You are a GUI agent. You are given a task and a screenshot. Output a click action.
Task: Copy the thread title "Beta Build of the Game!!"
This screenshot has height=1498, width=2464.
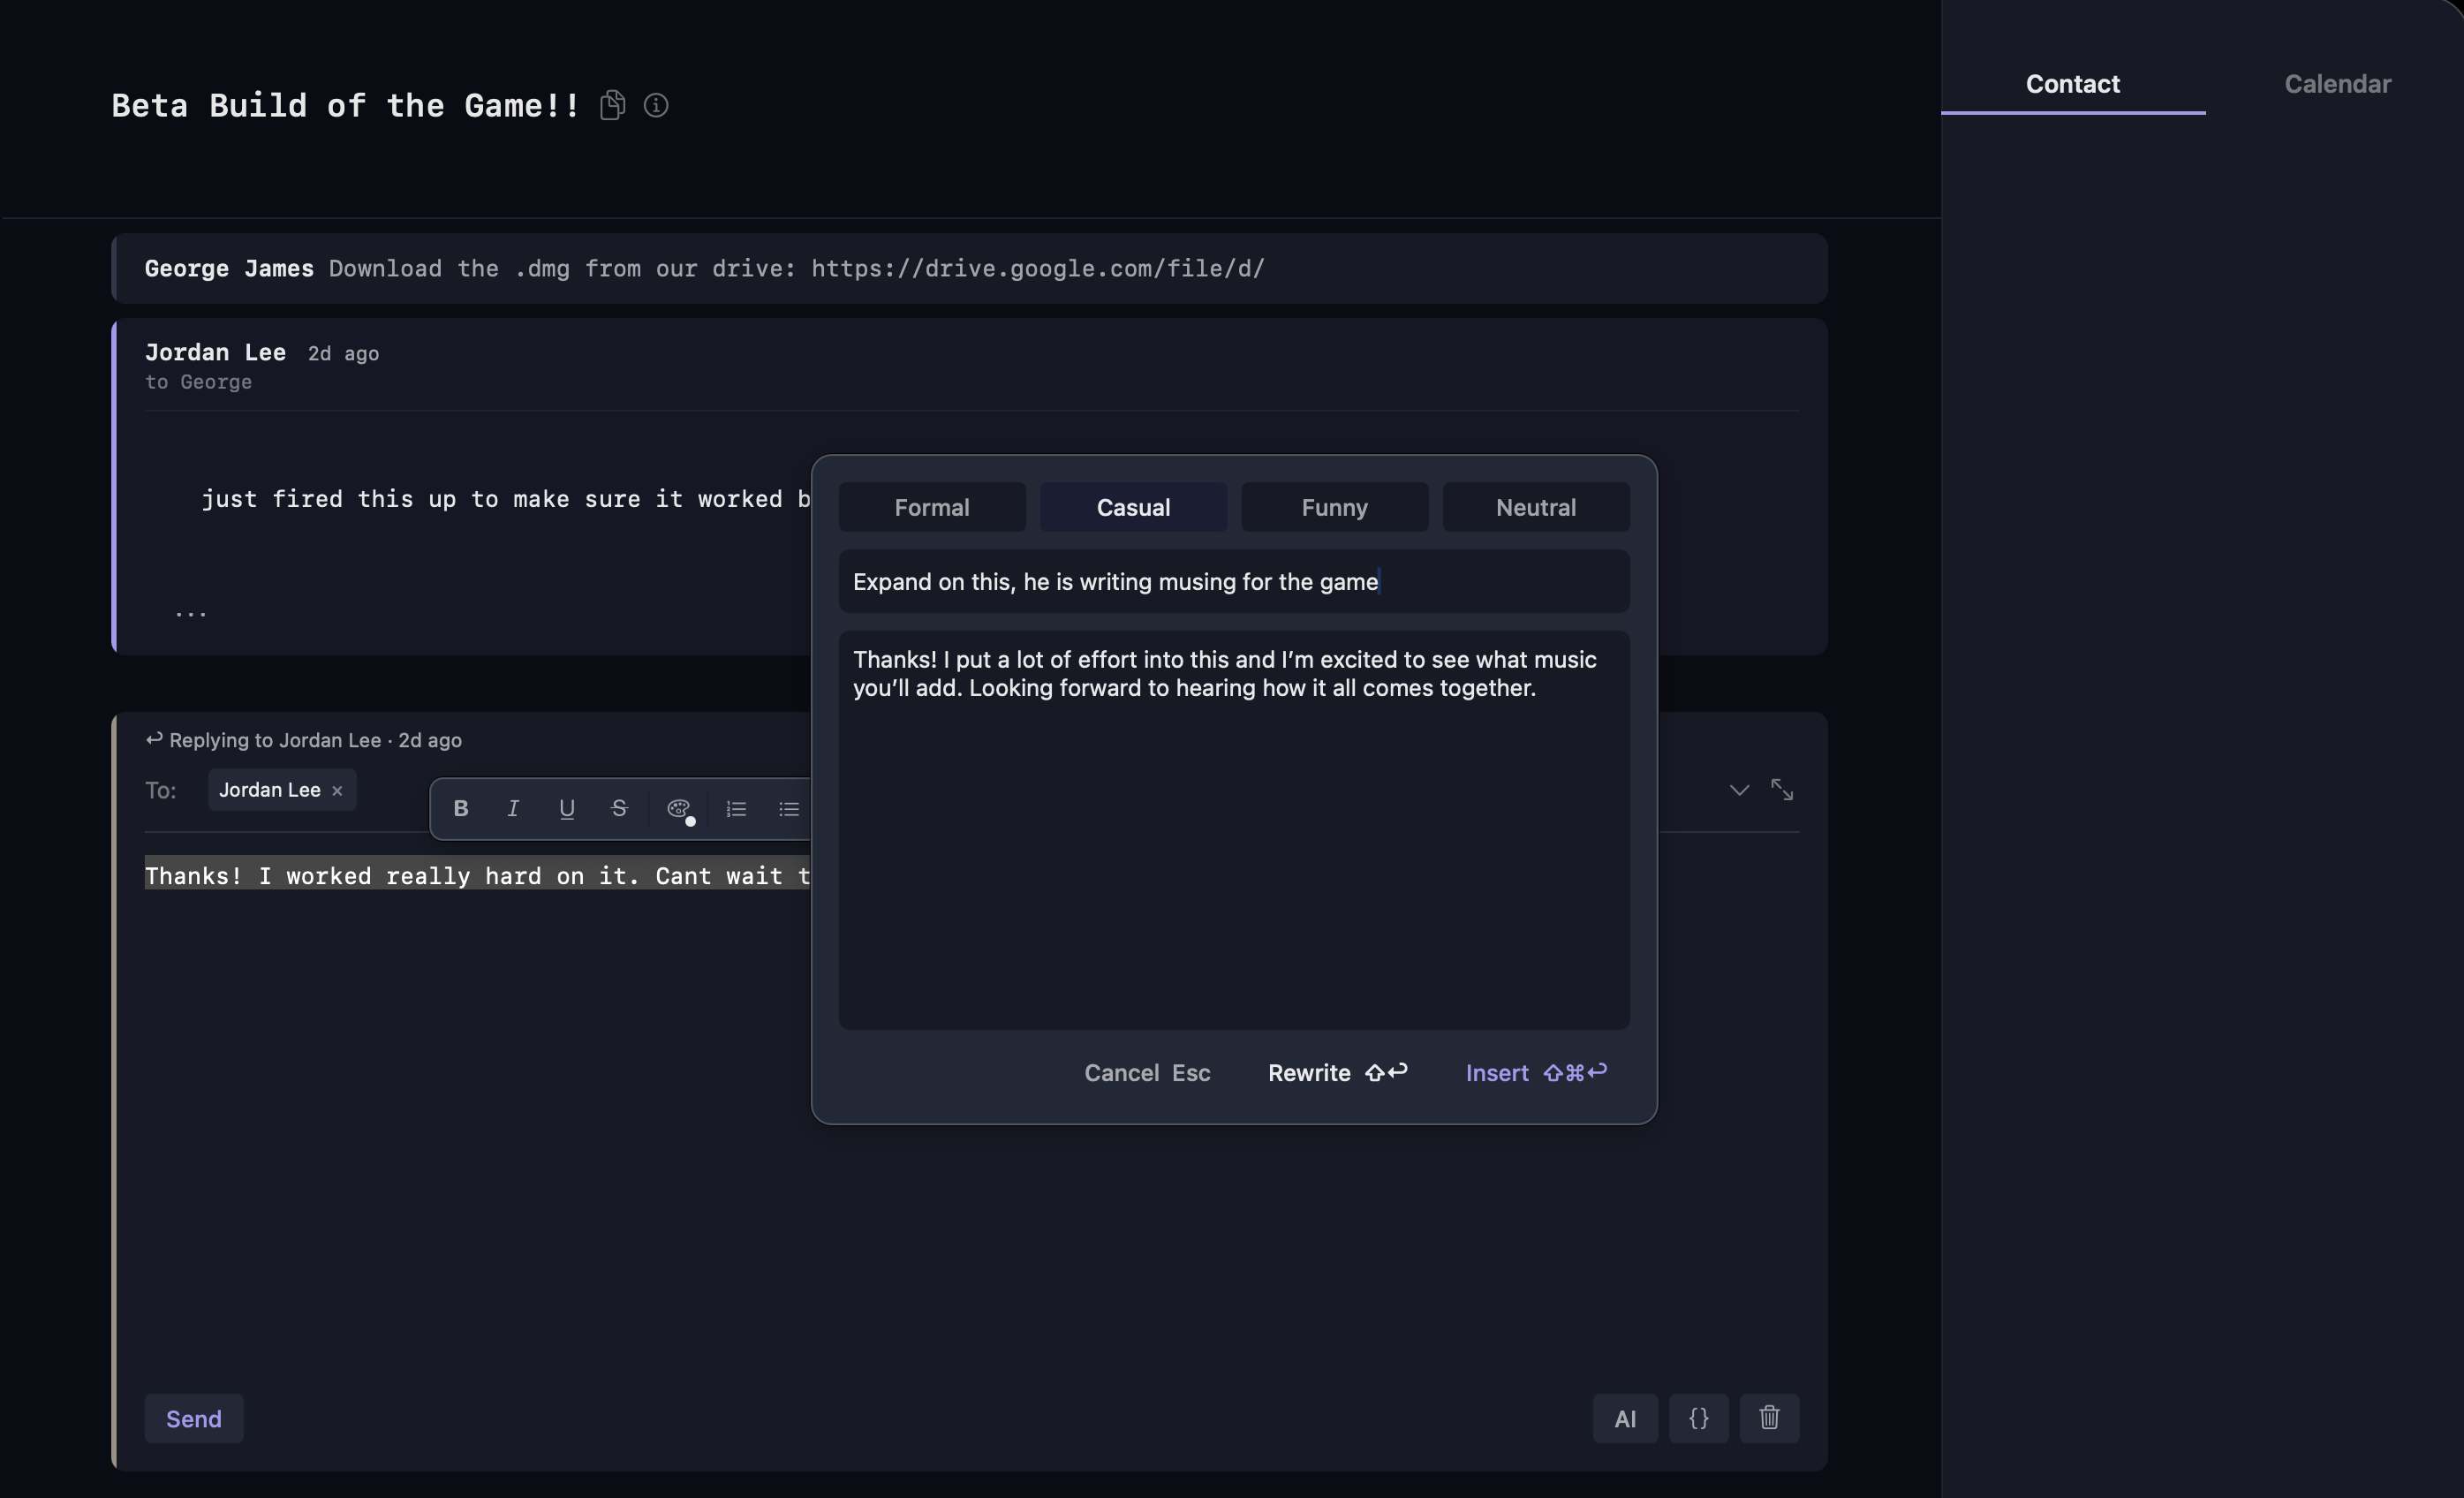[x=612, y=104]
